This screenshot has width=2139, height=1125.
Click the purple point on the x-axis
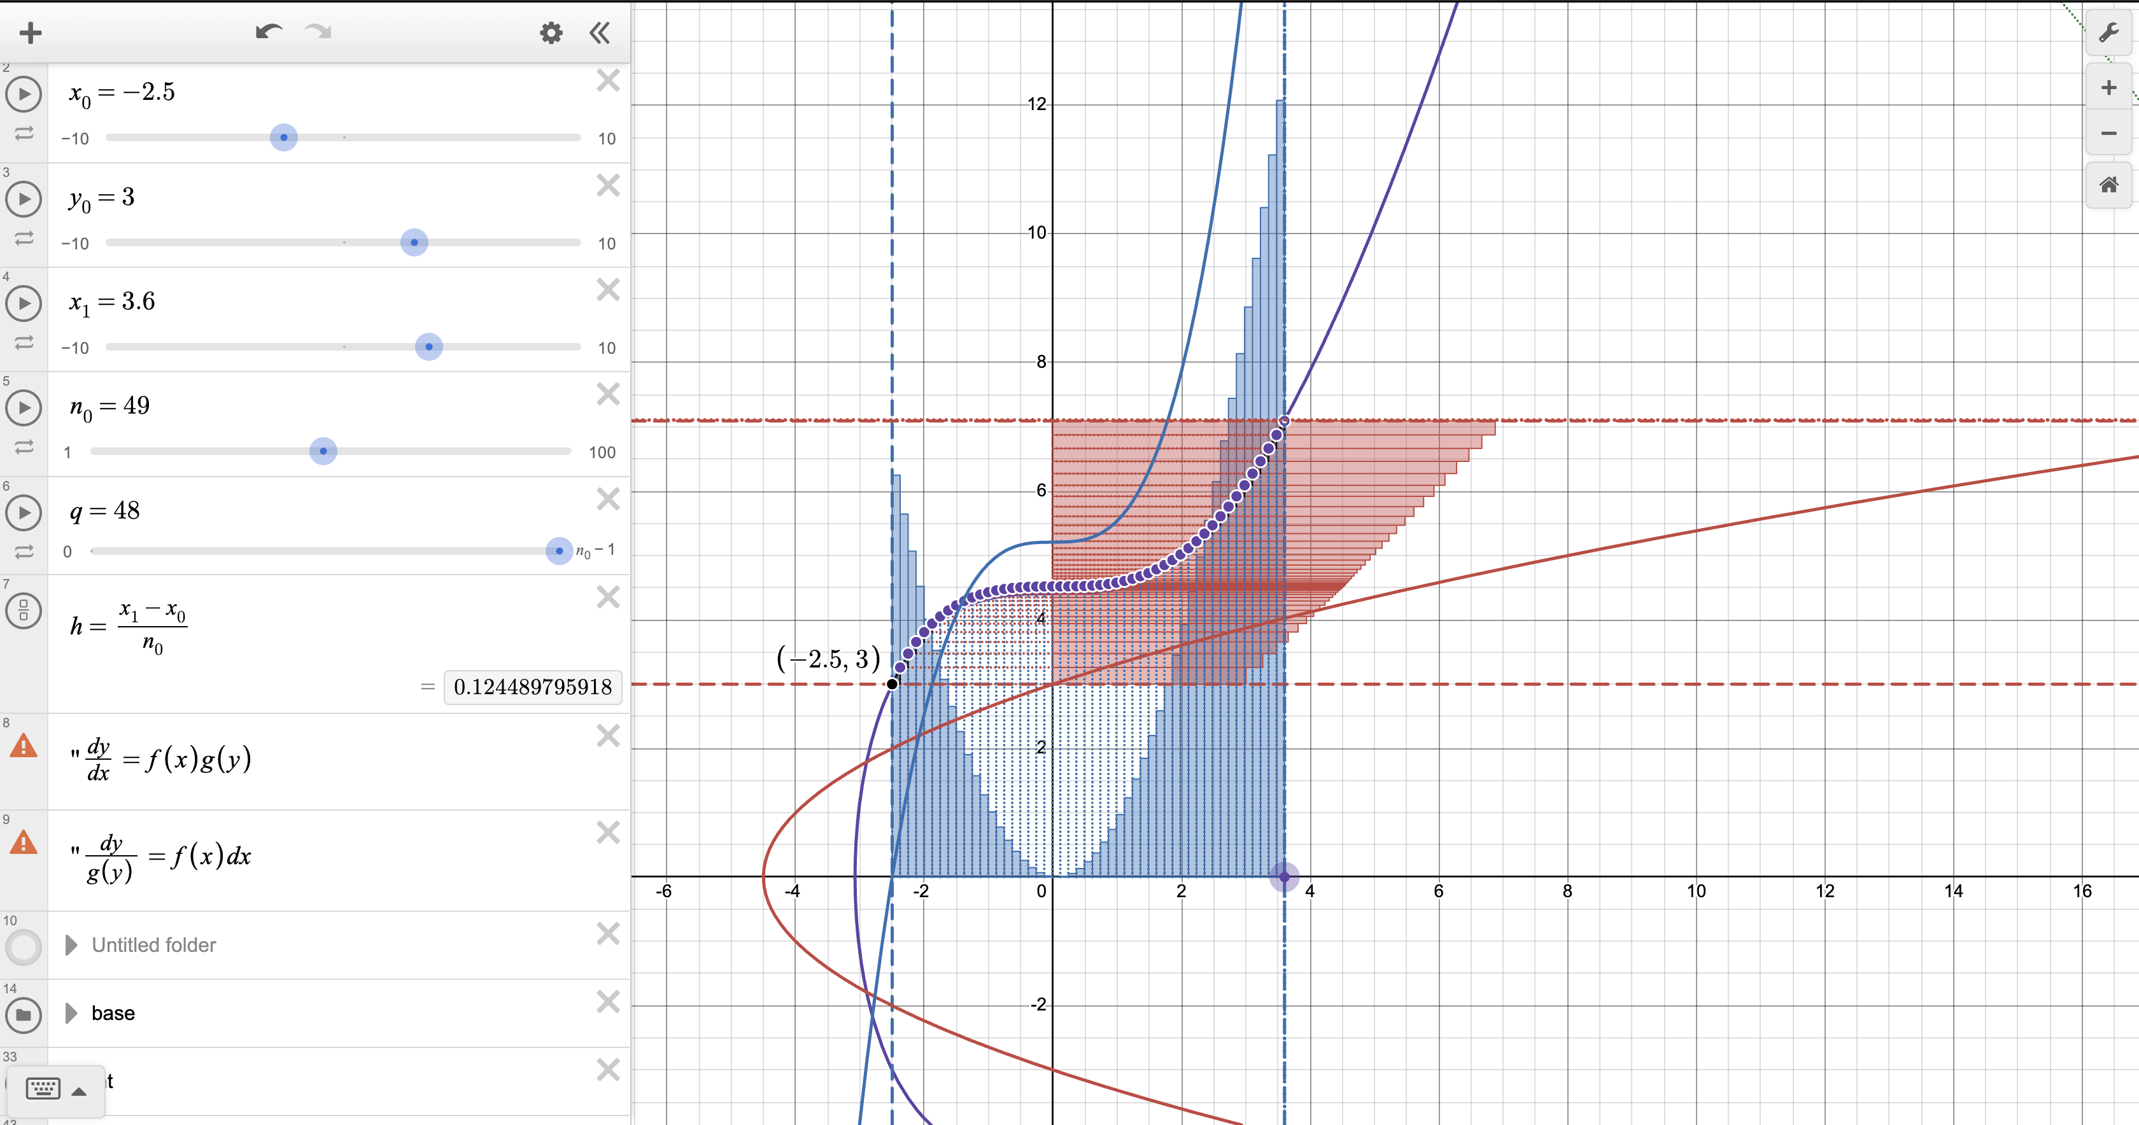(x=1285, y=877)
